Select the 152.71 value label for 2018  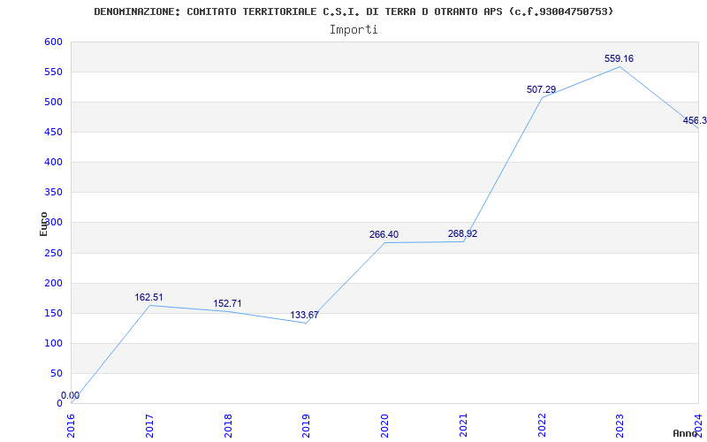227,303
